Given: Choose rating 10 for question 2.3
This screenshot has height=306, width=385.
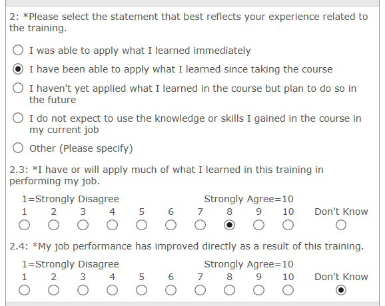Looking at the screenshot, I should tap(288, 225).
